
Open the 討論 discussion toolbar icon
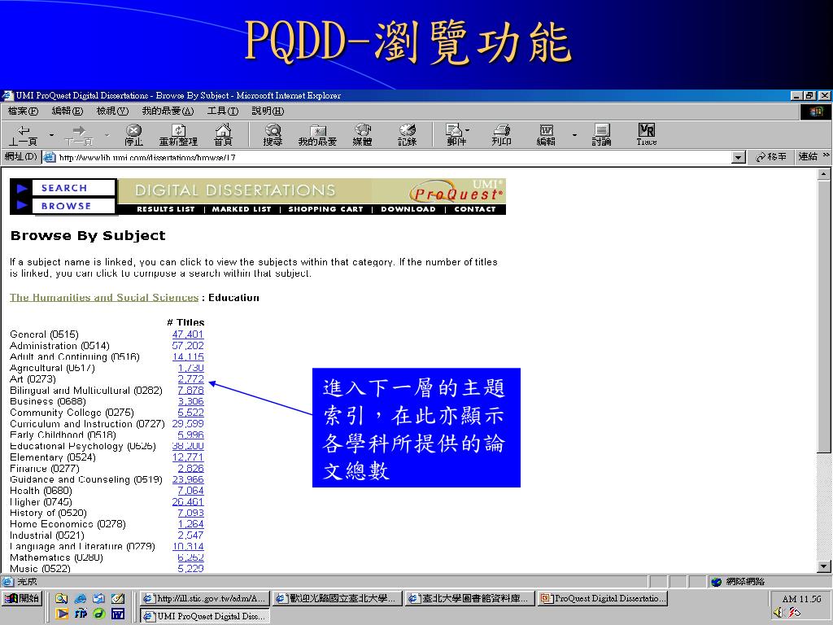(601, 135)
